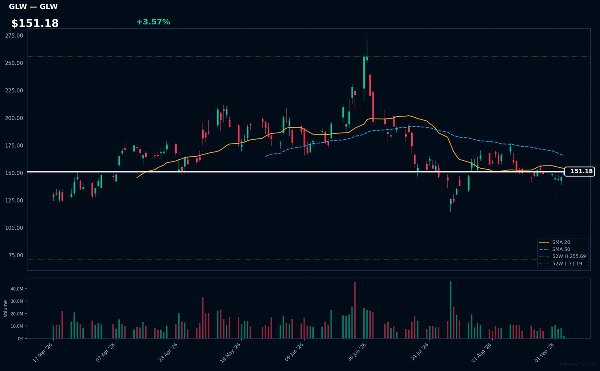The width and height of the screenshot is (600, 371).
Task: Select the 52W H 255.69 legend entry
Action: 562,256
